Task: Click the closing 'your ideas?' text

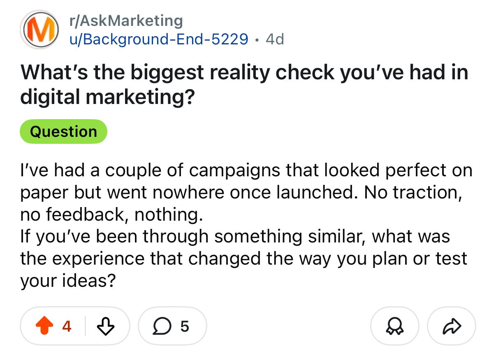Action: coord(67,281)
